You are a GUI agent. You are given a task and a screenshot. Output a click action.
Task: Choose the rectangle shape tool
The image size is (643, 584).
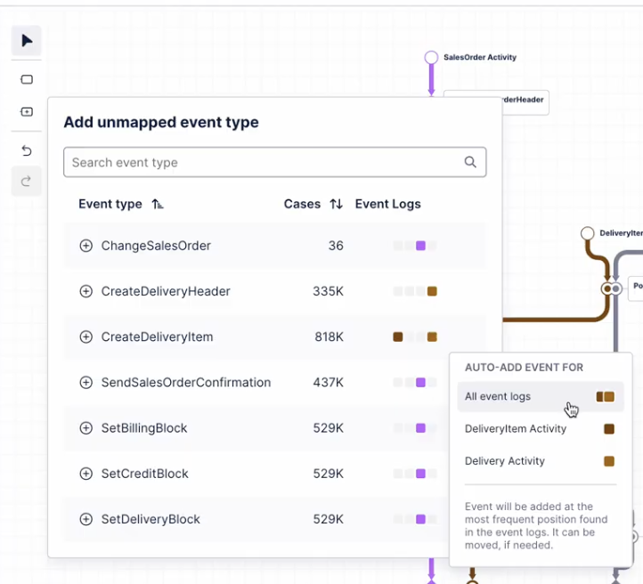click(27, 79)
